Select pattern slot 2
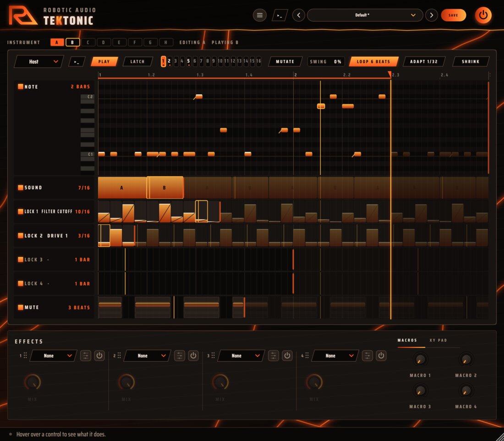This screenshot has height=441, width=504. coord(170,61)
